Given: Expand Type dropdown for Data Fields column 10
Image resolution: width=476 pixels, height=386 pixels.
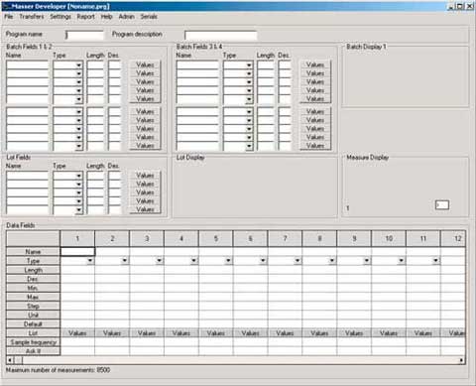Looking at the screenshot, I should coord(401,261).
